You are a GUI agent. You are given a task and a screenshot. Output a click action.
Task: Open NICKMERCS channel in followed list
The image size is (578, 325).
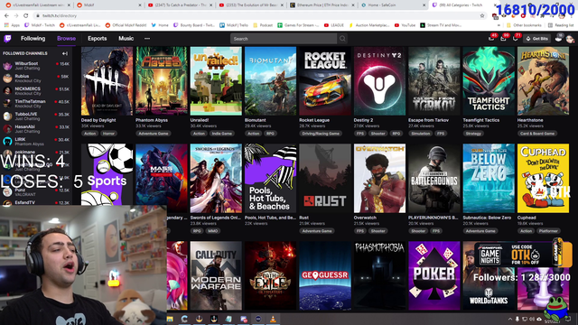(36, 90)
